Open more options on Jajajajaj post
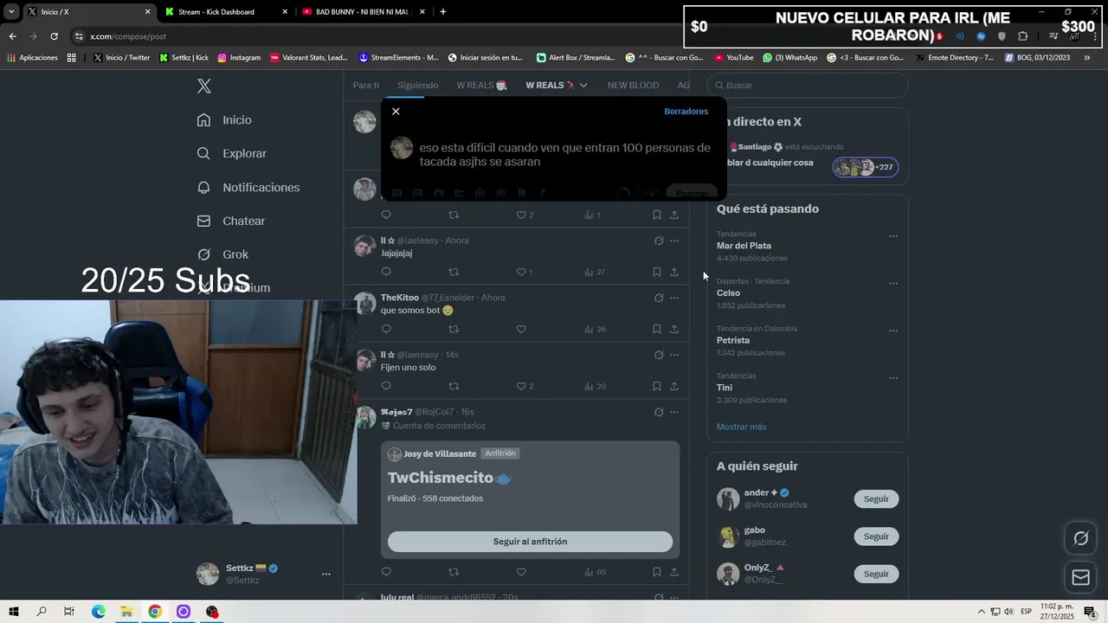The height and width of the screenshot is (623, 1108). (674, 241)
